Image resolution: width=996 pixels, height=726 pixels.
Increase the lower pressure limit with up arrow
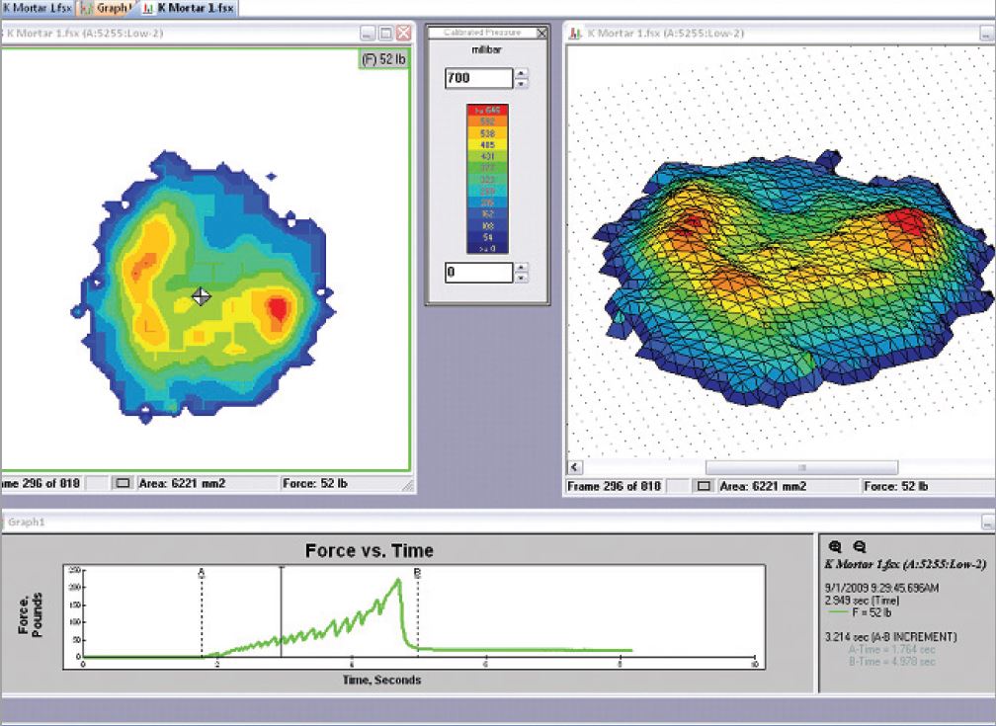click(522, 268)
